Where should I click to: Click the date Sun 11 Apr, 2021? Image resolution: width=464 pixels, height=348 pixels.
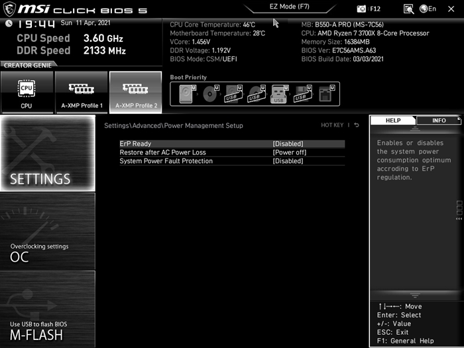(86, 23)
